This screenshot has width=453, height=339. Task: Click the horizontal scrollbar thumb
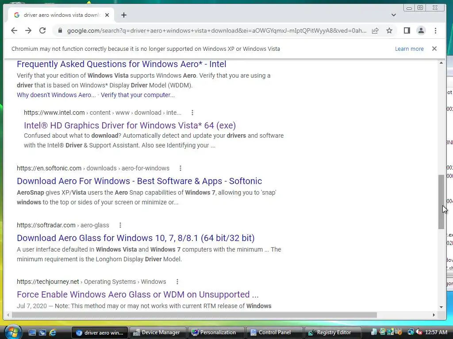coord(194,315)
